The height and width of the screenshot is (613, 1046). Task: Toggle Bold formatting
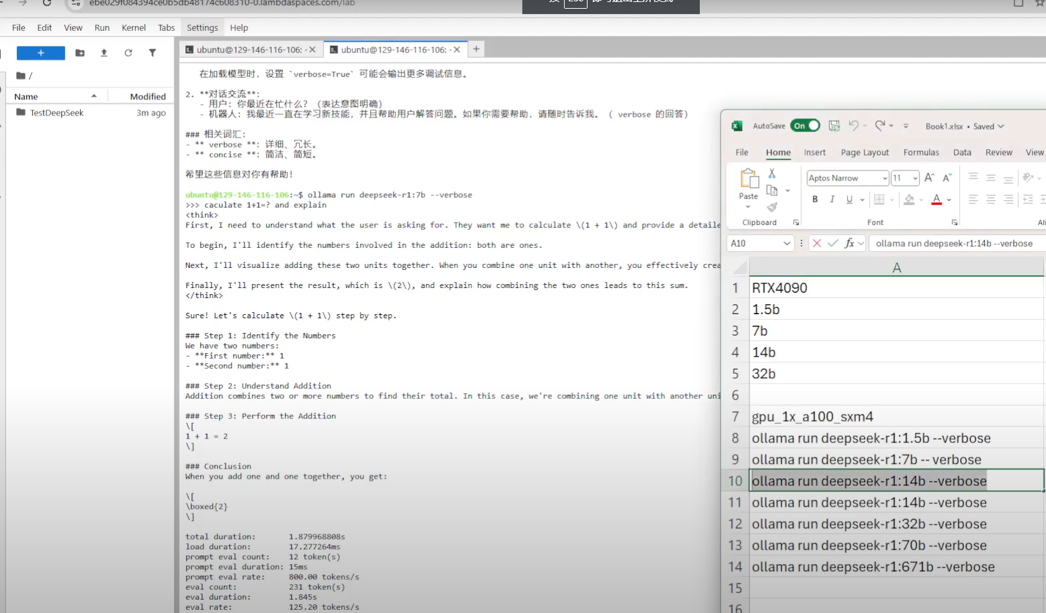point(815,199)
